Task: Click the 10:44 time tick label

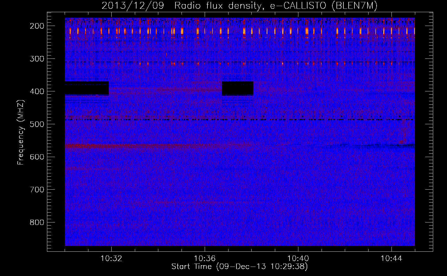Action: pos(391,259)
